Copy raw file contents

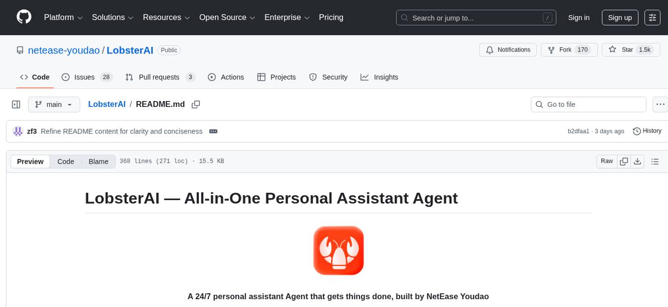tap(624, 161)
